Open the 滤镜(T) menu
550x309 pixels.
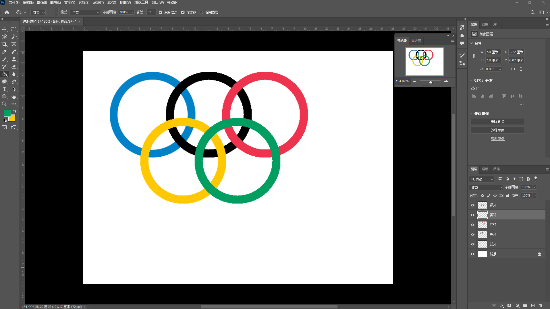[x=98, y=3]
